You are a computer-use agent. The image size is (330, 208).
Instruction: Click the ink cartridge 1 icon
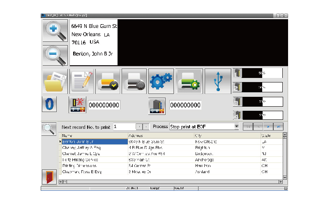238,73
